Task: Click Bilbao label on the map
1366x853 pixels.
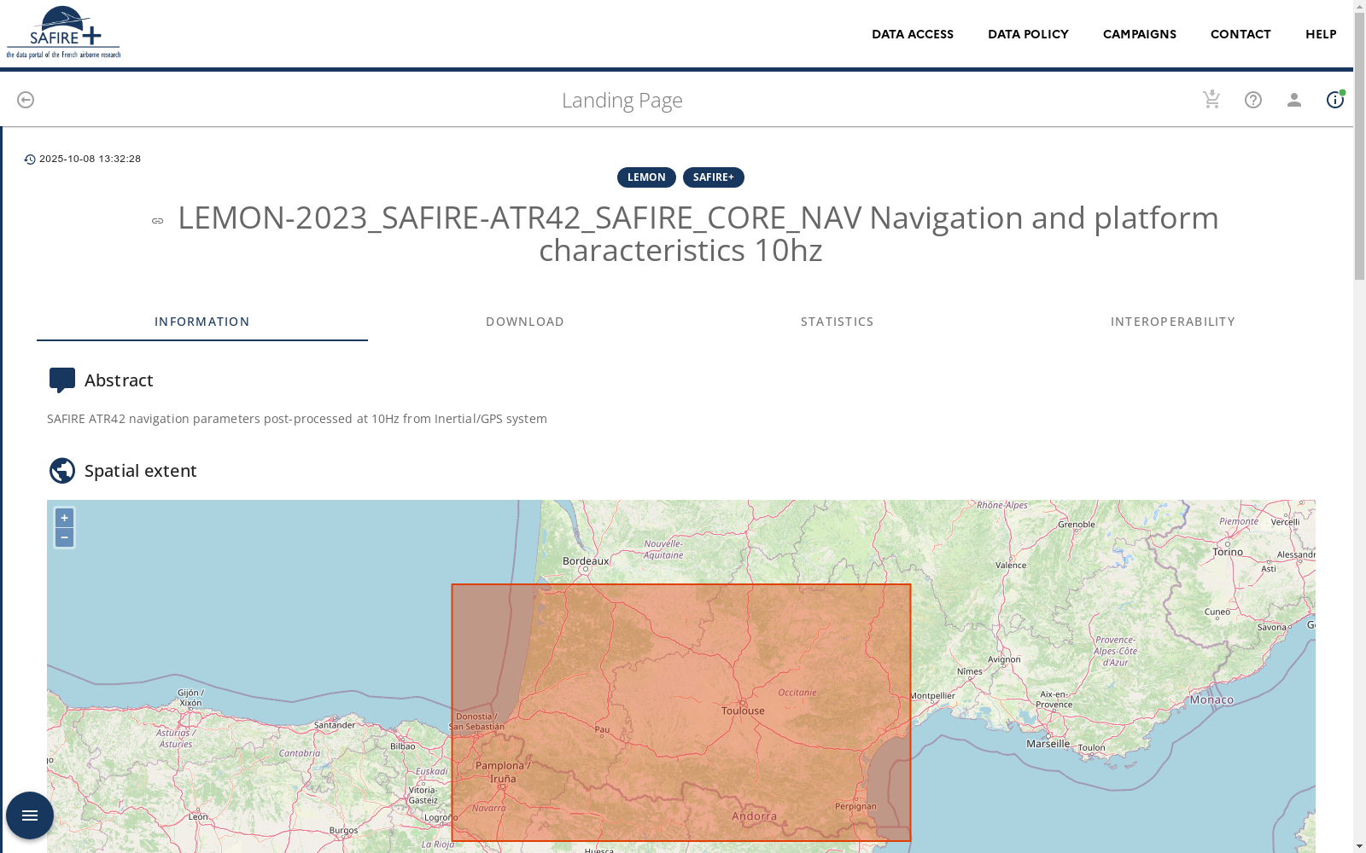Action: 403,746
